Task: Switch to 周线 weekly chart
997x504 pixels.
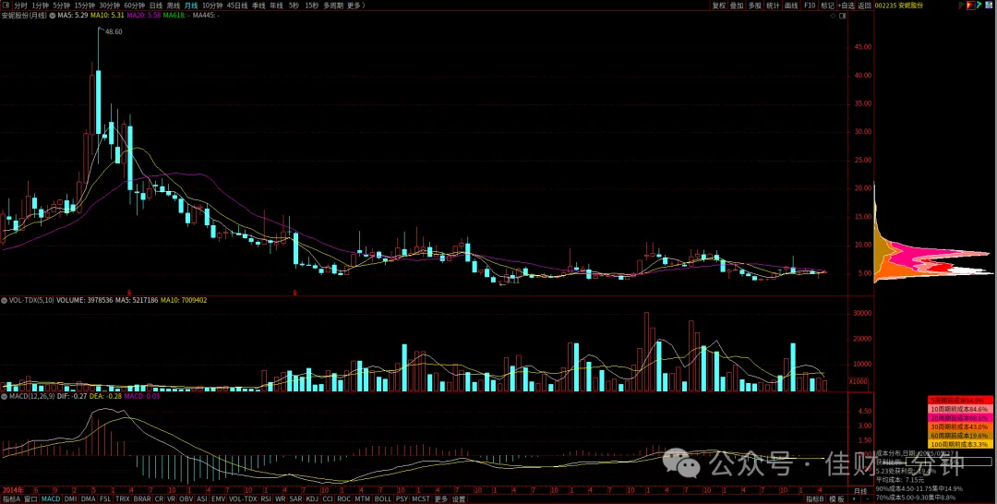Action: pyautogui.click(x=174, y=6)
